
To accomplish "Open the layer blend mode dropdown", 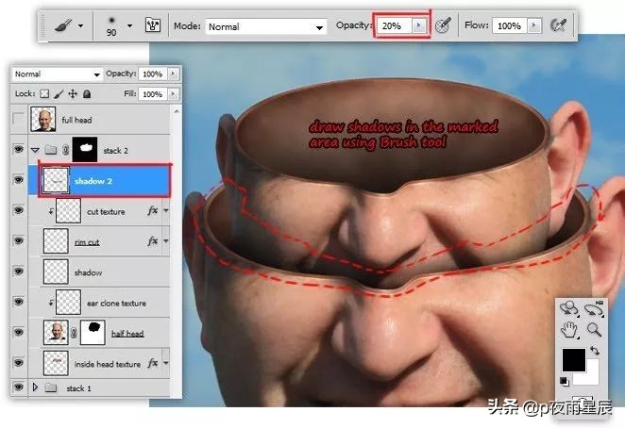I will (x=57, y=74).
